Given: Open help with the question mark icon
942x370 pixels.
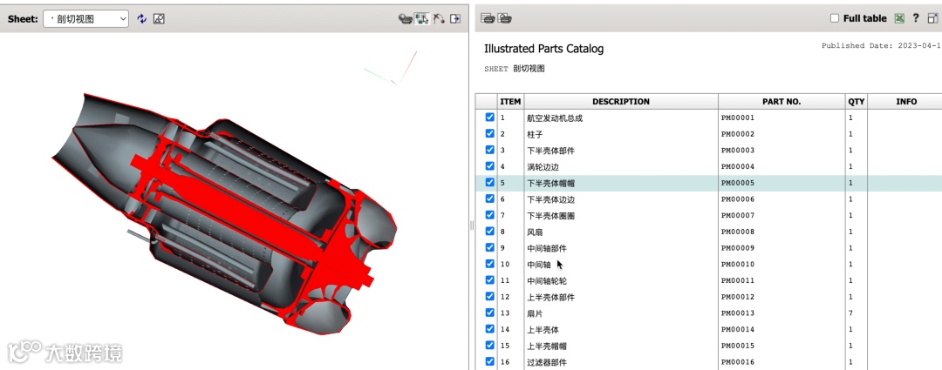Looking at the screenshot, I should pos(916,18).
